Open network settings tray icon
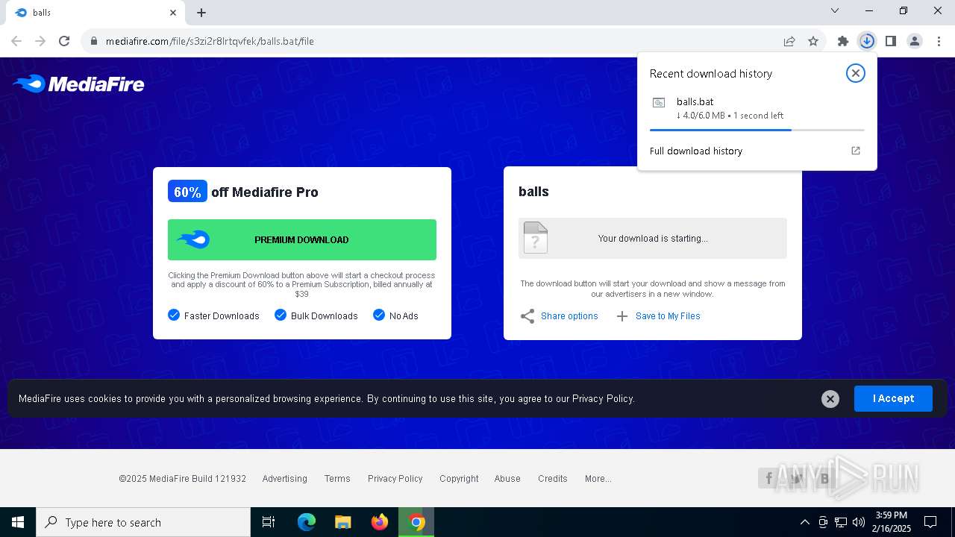 pos(841,522)
